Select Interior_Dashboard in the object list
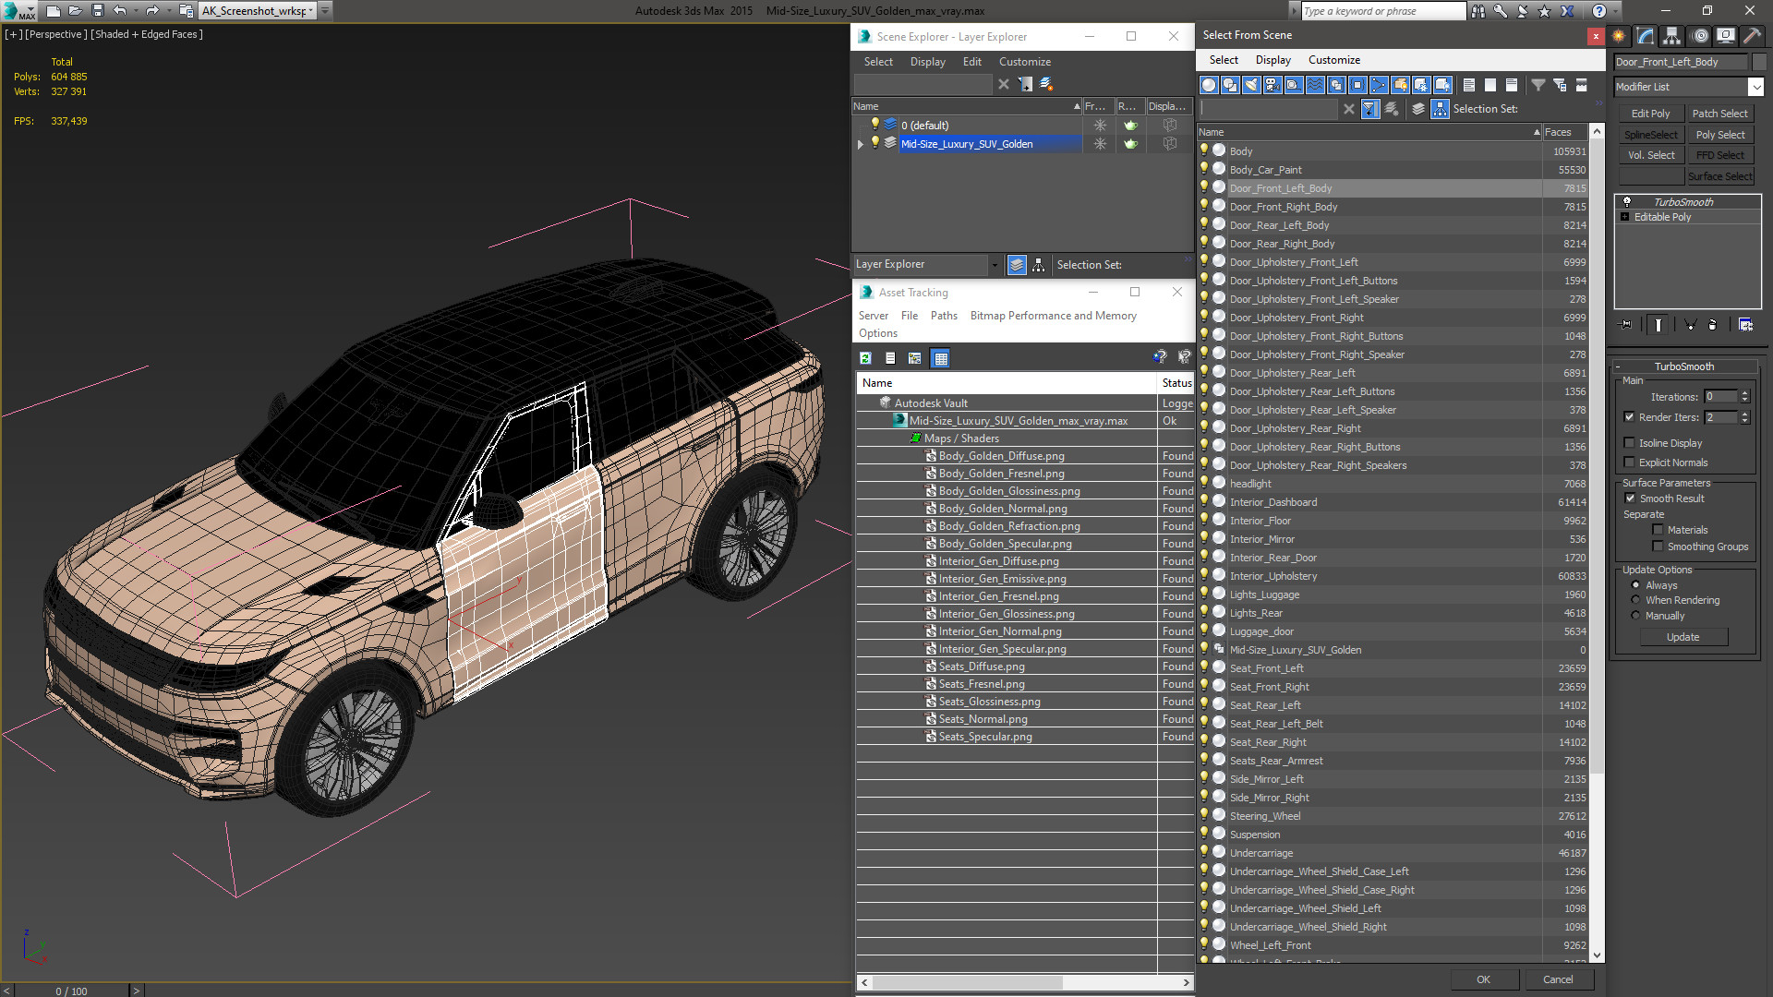Viewport: 1773px width, 997px height. click(x=1272, y=502)
